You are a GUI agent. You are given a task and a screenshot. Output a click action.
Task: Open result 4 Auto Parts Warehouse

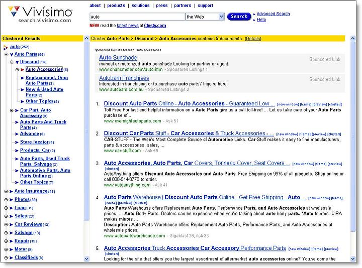pos(205,197)
